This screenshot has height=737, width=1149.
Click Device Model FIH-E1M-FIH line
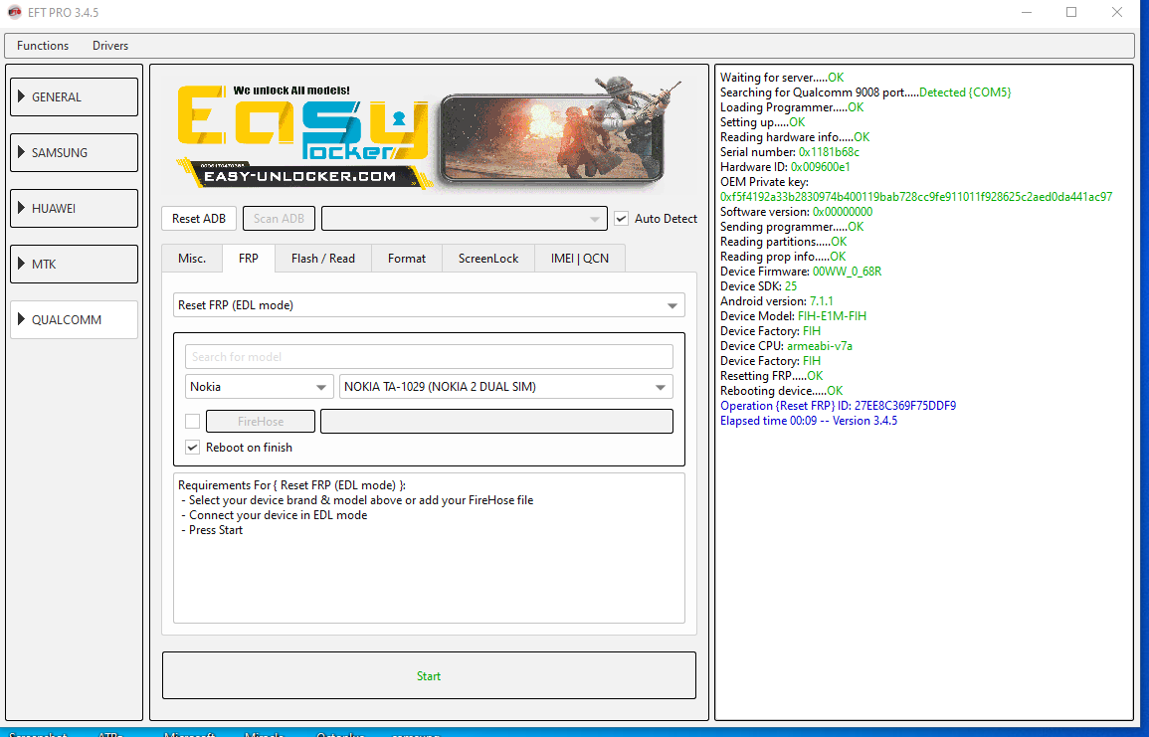tap(793, 315)
